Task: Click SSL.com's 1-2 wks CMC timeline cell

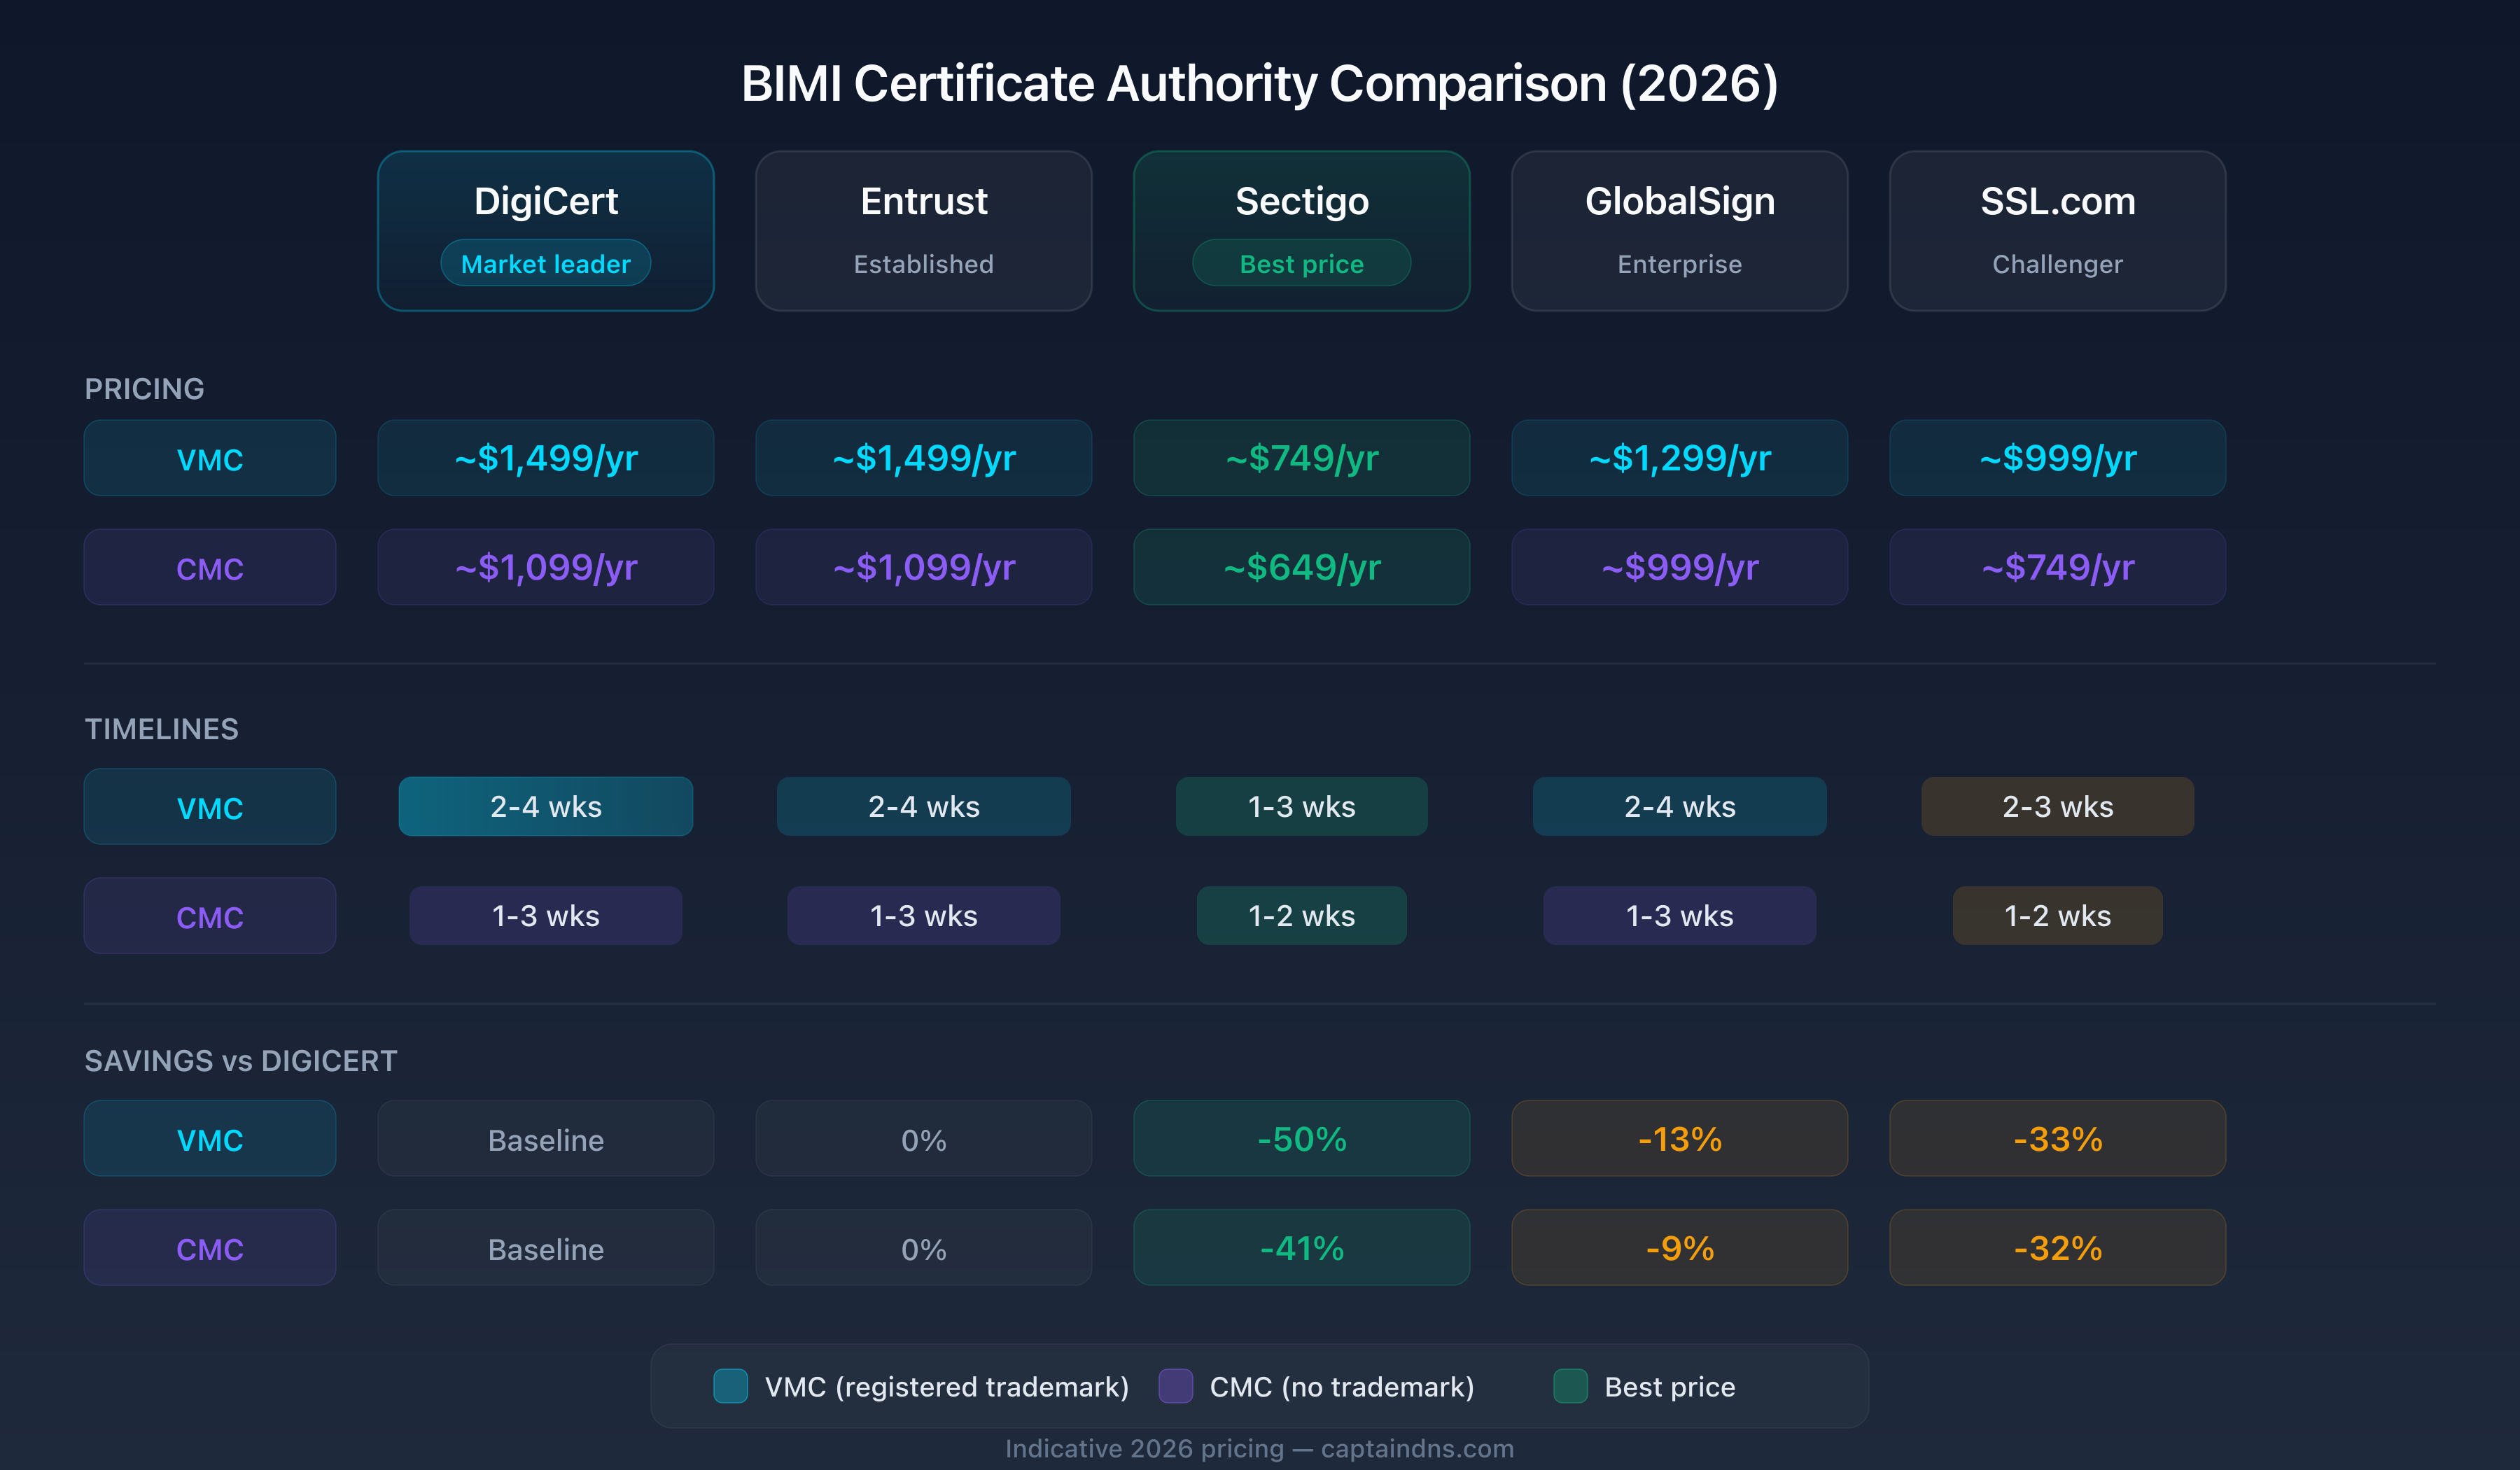Action: click(x=2057, y=915)
